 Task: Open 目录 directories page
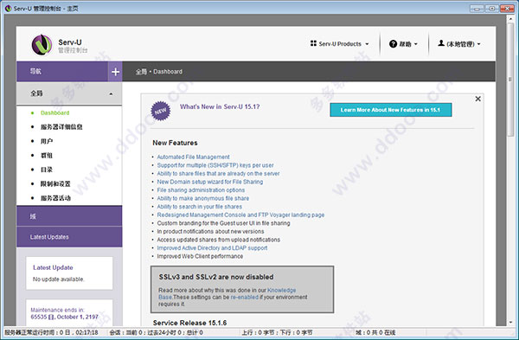click(47, 170)
